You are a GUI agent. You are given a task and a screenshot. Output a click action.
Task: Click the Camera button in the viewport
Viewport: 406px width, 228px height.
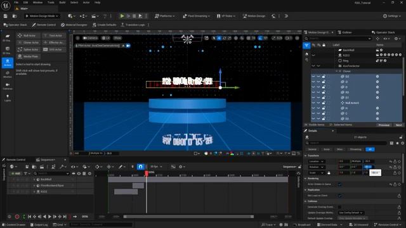(90, 38)
